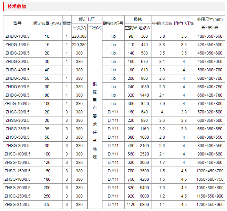This screenshot has width=227, height=211.
Task: Click the merged 根据用户要求任意选定 cell
Action: pos(94,120)
